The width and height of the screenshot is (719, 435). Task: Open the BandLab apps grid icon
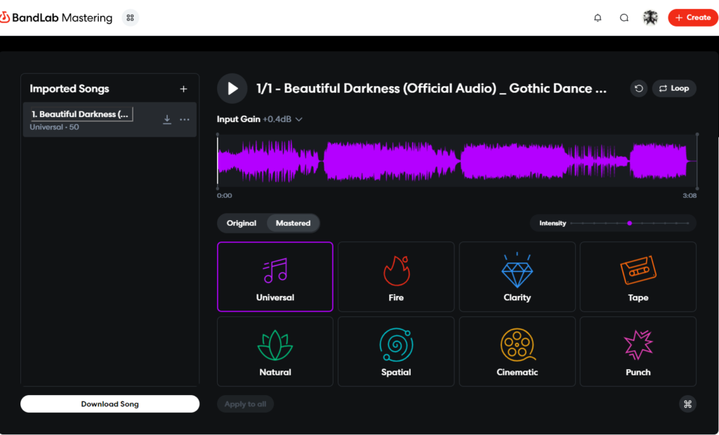pos(130,18)
